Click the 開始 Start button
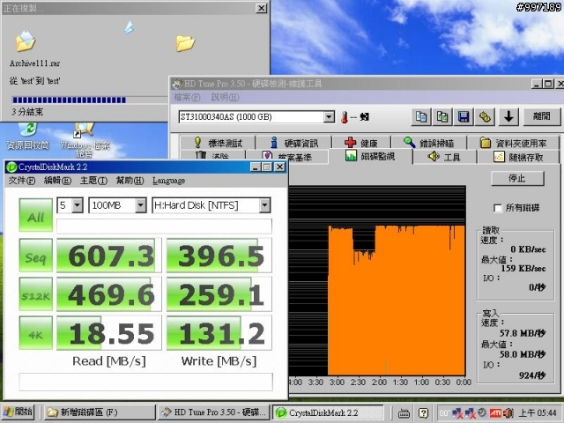Screen dimensions: 564x423 18,412
